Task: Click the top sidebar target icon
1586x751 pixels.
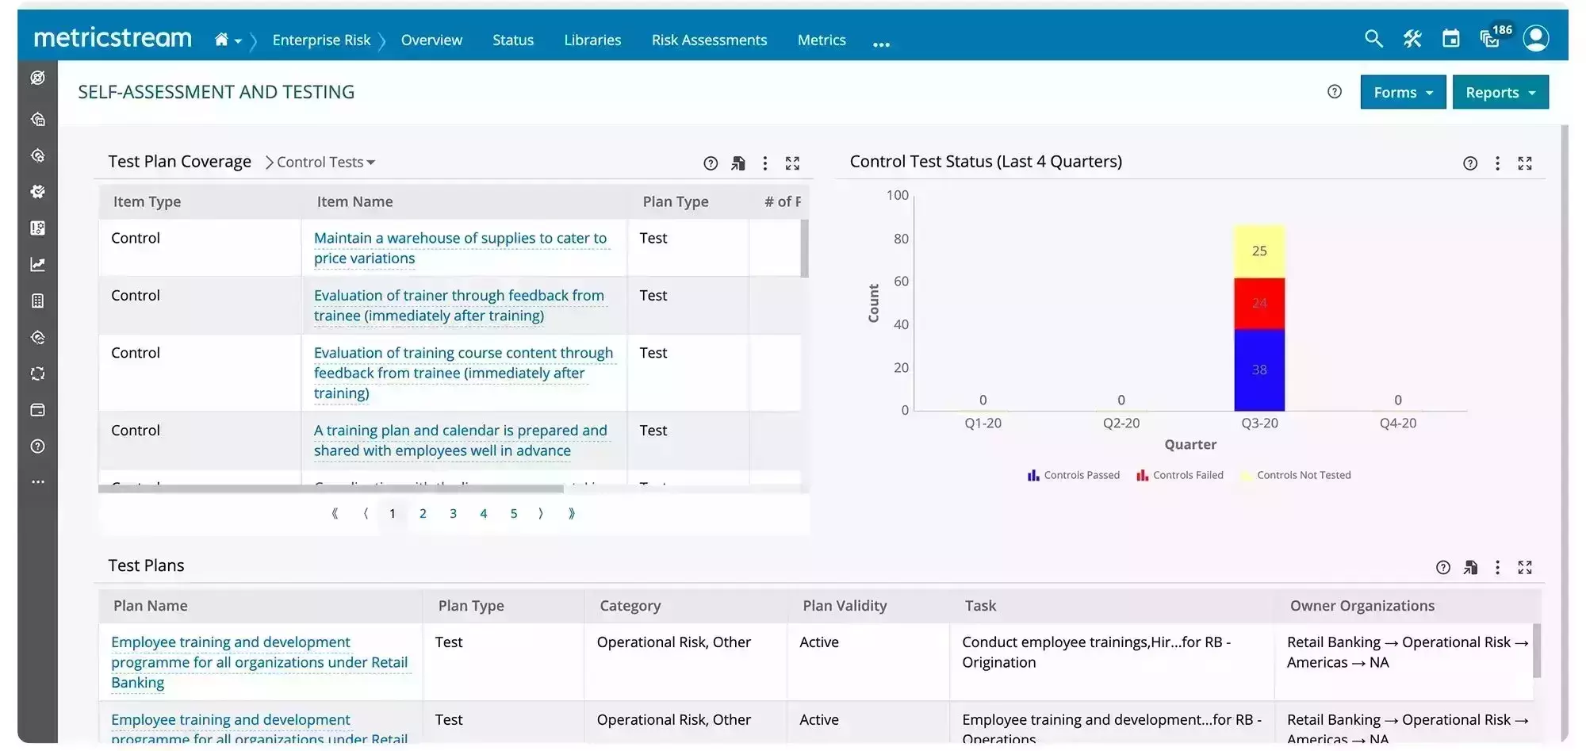Action: click(x=37, y=78)
